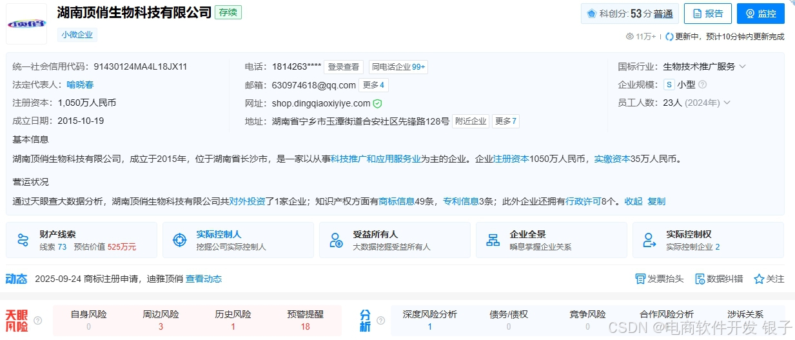Expand 生物技术推广服务 industry chevron
The image size is (795, 340).
742,66
